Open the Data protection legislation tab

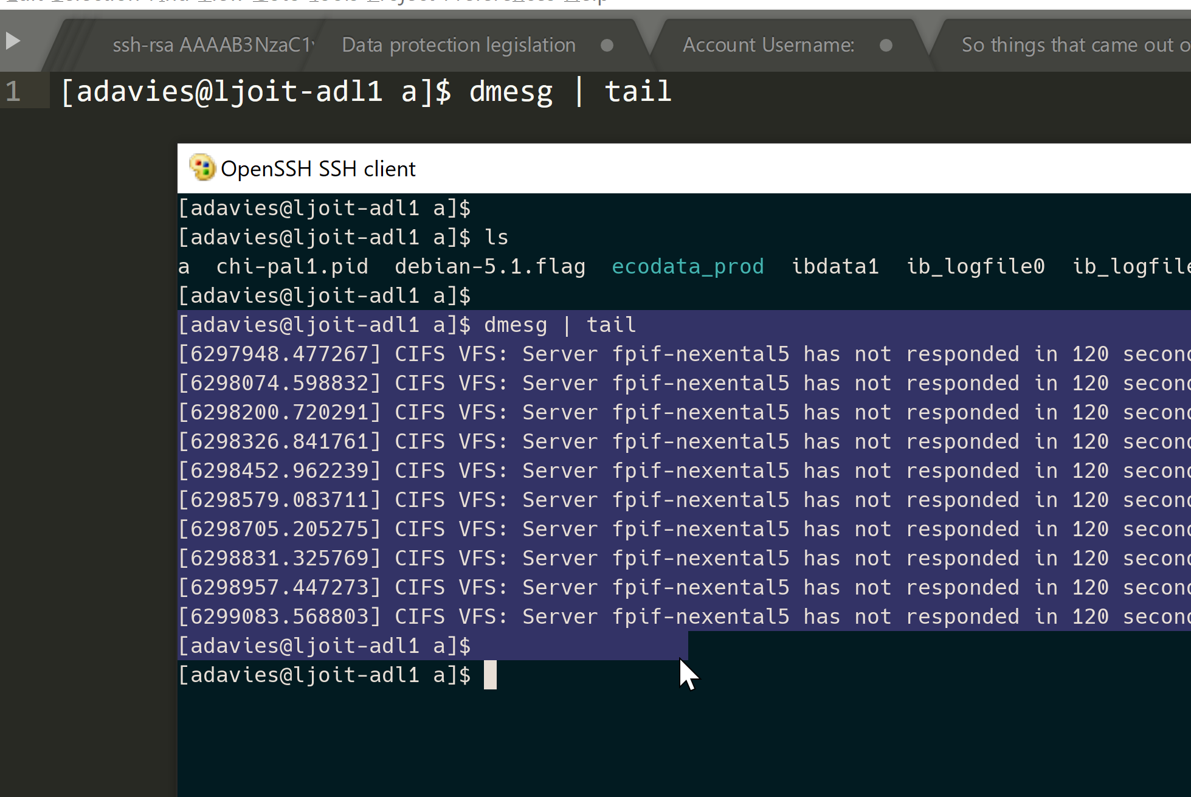click(x=458, y=45)
